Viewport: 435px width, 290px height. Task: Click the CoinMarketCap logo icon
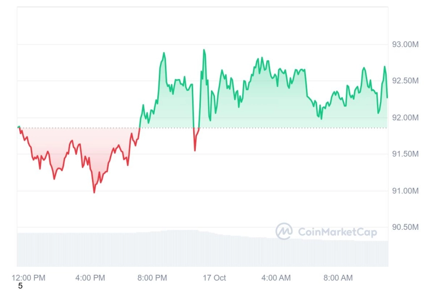(284, 231)
